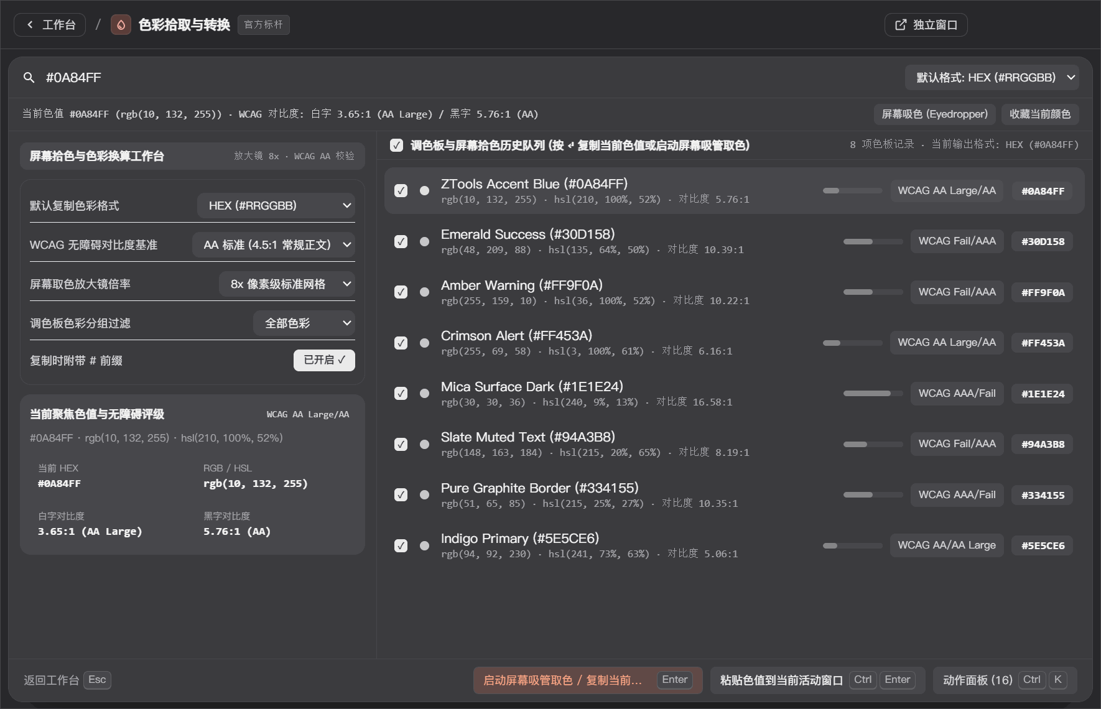This screenshot has height=709, width=1101.
Task: Uncheck the Crimson Alert row checkbox
Action: 401,343
